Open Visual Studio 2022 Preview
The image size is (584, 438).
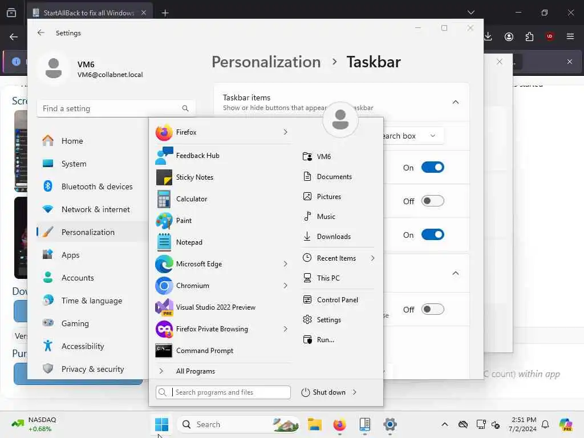[223, 307]
